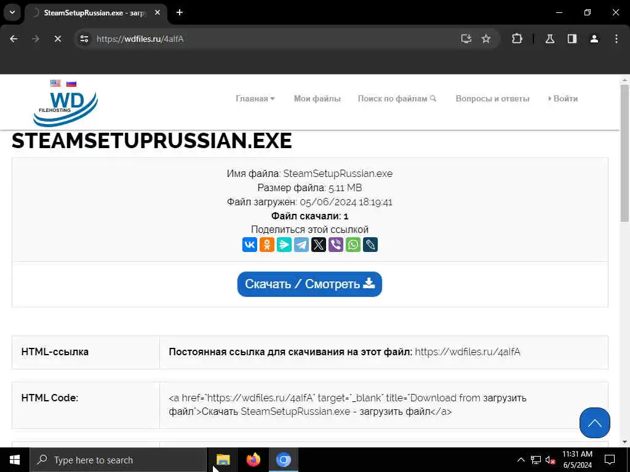Click the HTML Code anchor snippet text
This screenshot has width=630, height=472.
pos(348,404)
